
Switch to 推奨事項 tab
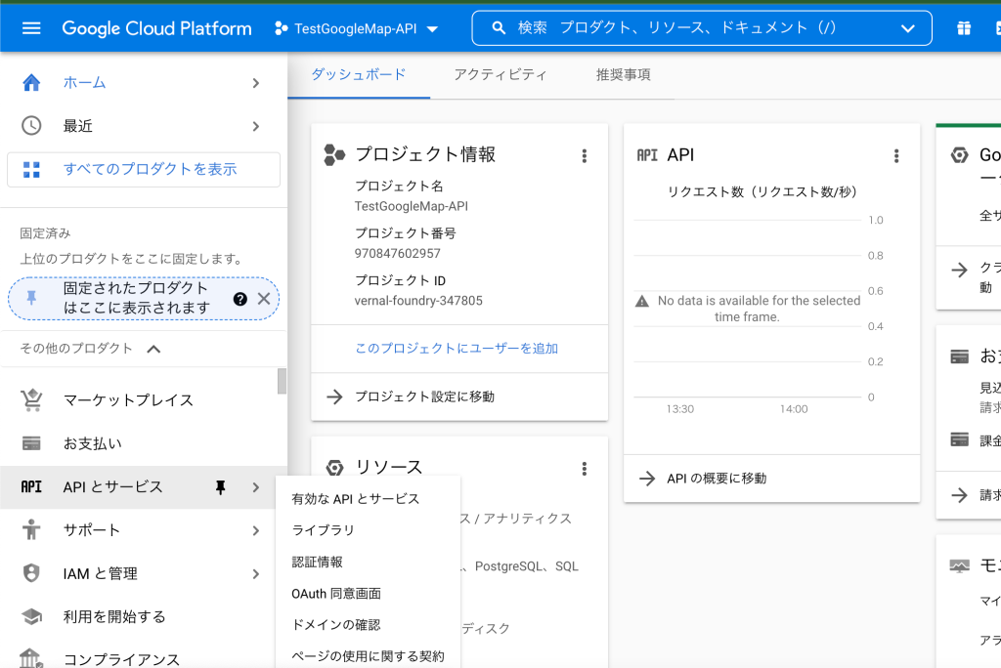coord(623,74)
